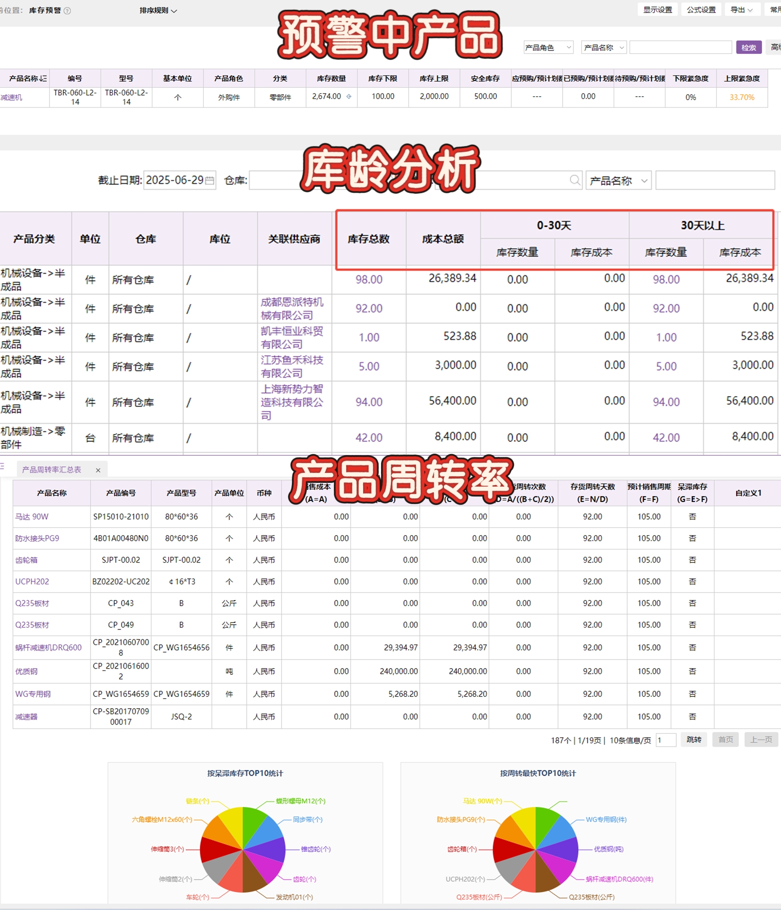
Task: Click the 库存数量 column header in top table
Action: click(x=331, y=79)
